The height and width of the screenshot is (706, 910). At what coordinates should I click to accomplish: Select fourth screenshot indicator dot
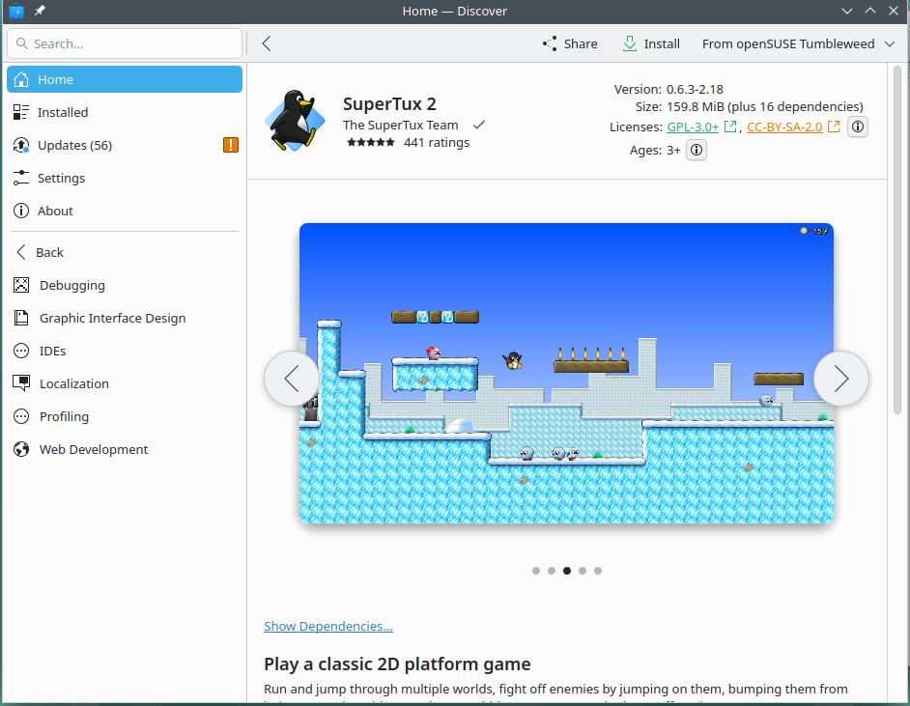click(583, 571)
